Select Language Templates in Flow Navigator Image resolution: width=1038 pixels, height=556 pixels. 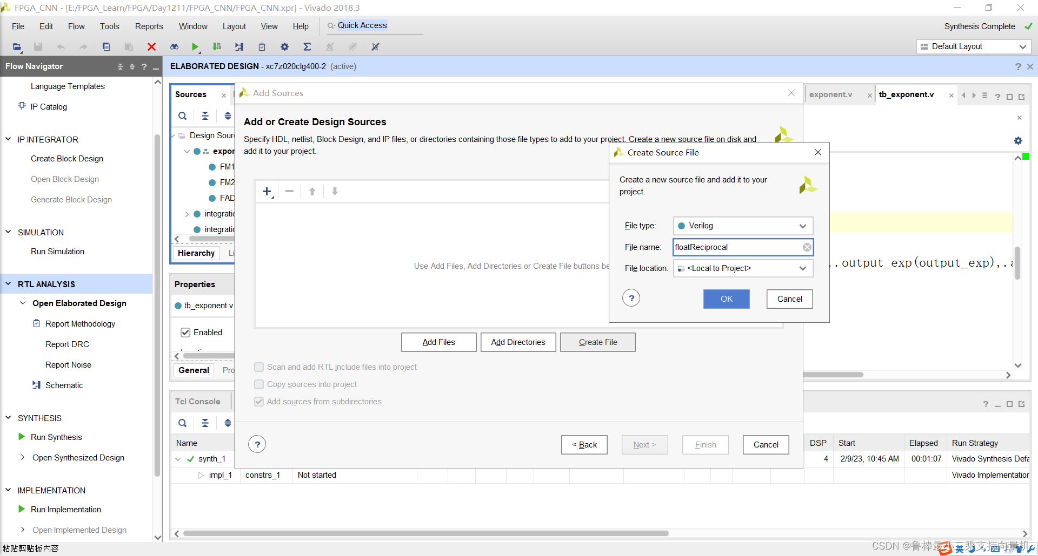tap(68, 86)
